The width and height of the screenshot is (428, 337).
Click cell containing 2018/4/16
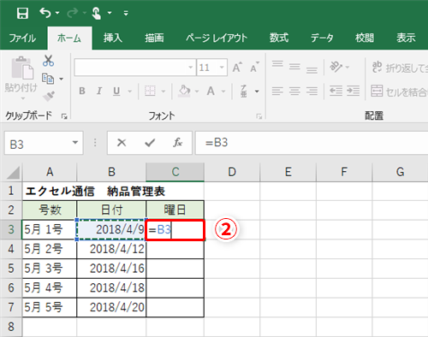(x=111, y=269)
